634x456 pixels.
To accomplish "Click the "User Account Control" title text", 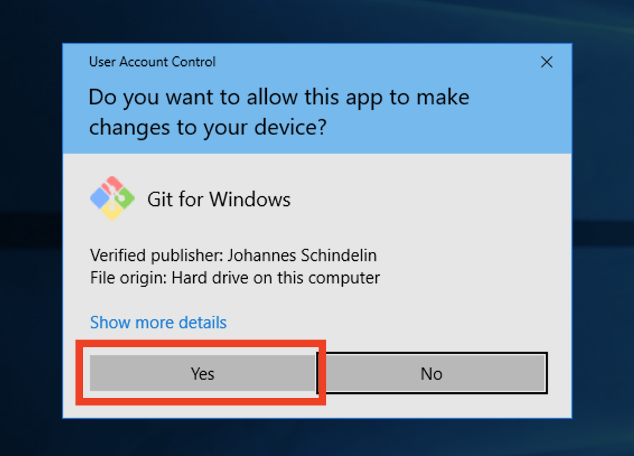I will point(152,62).
